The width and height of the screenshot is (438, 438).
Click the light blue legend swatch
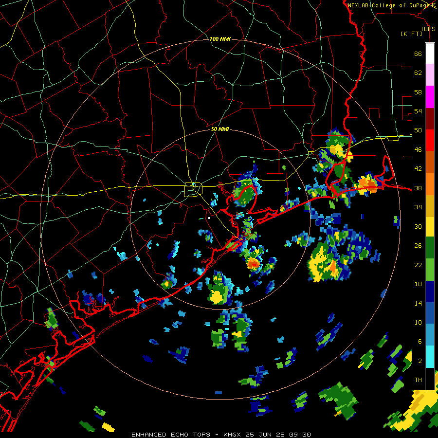[430, 335]
